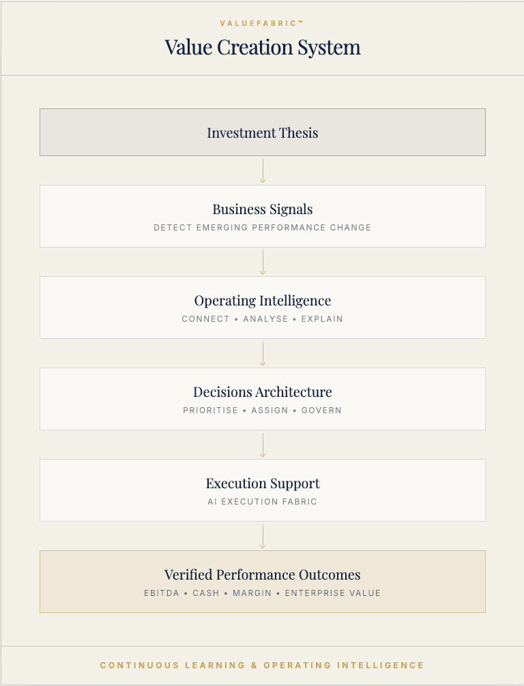Click the EBITDA outcome text

162,593
